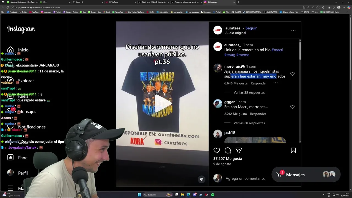Open jash18_ profile from username

coord(230,132)
